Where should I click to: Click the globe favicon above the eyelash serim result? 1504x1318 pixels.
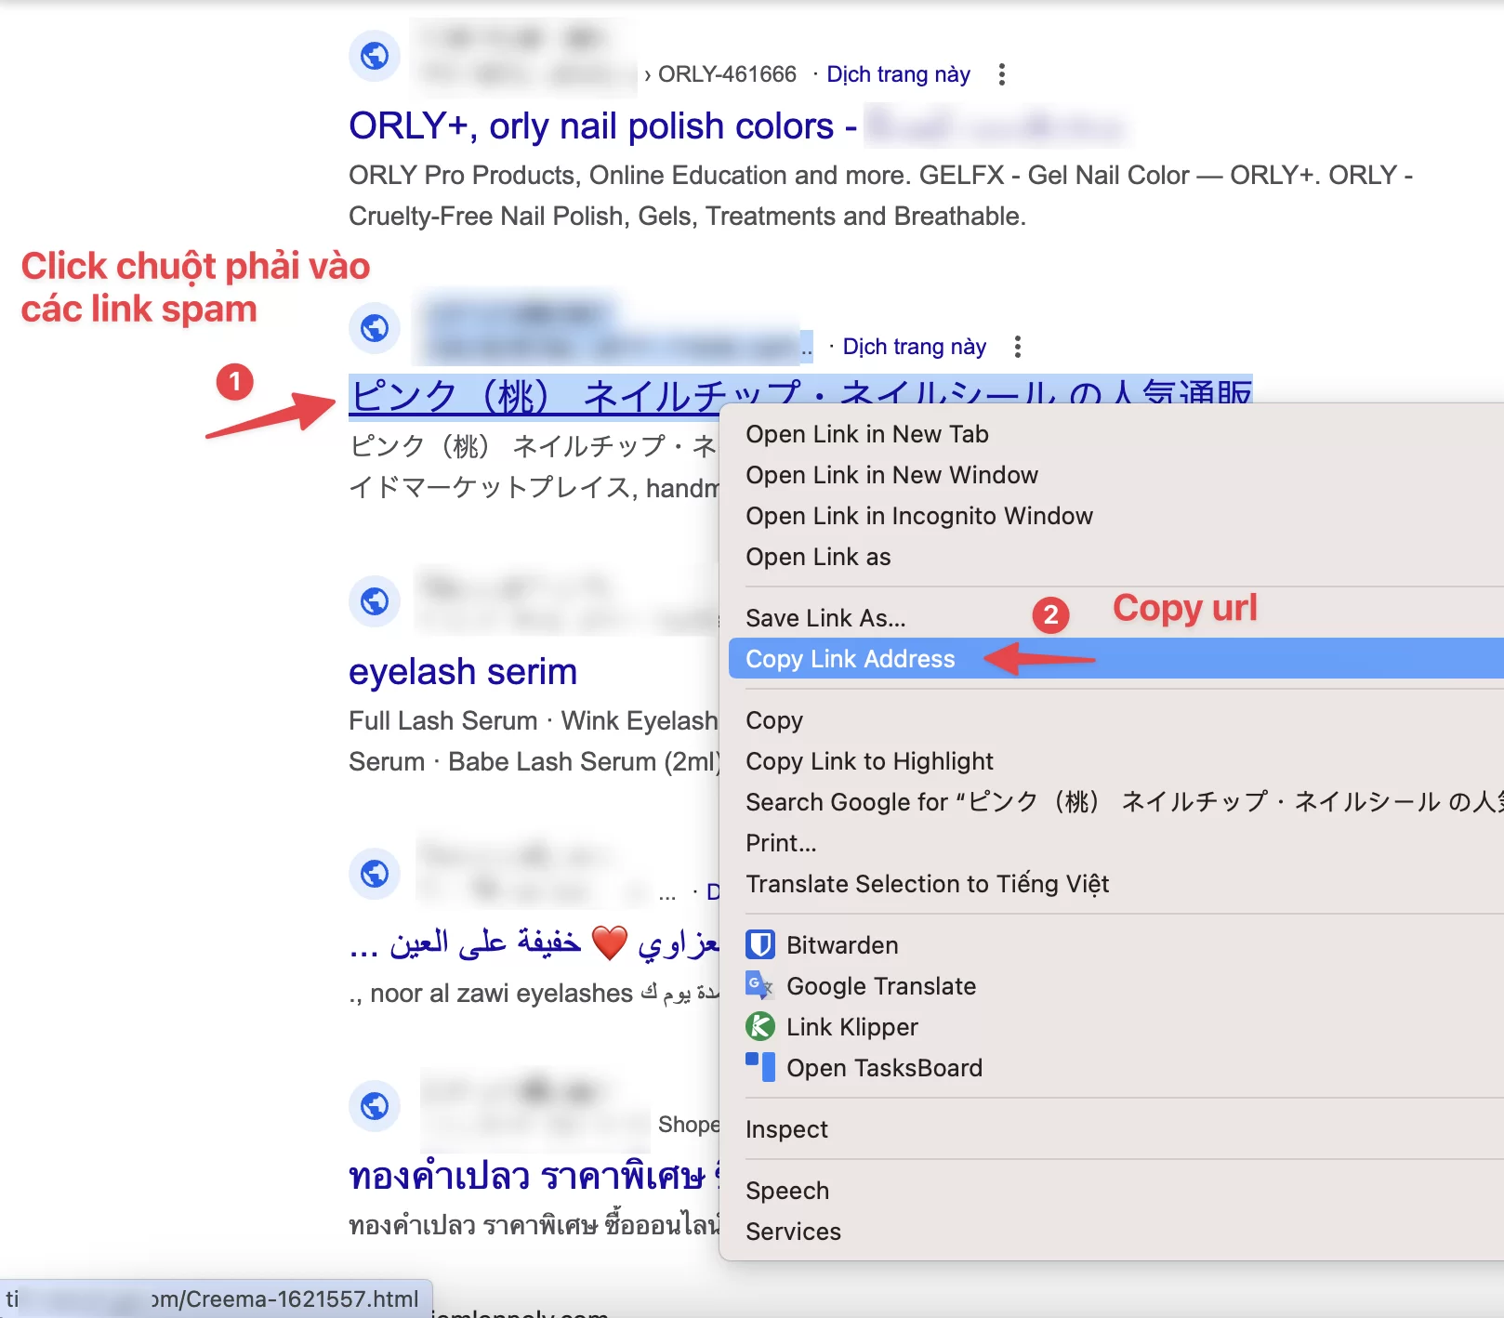pos(375,601)
